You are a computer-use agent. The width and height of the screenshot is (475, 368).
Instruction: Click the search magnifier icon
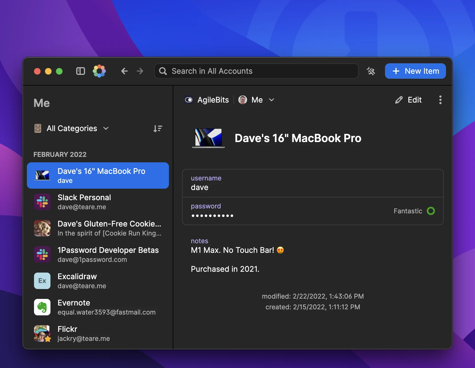(163, 71)
